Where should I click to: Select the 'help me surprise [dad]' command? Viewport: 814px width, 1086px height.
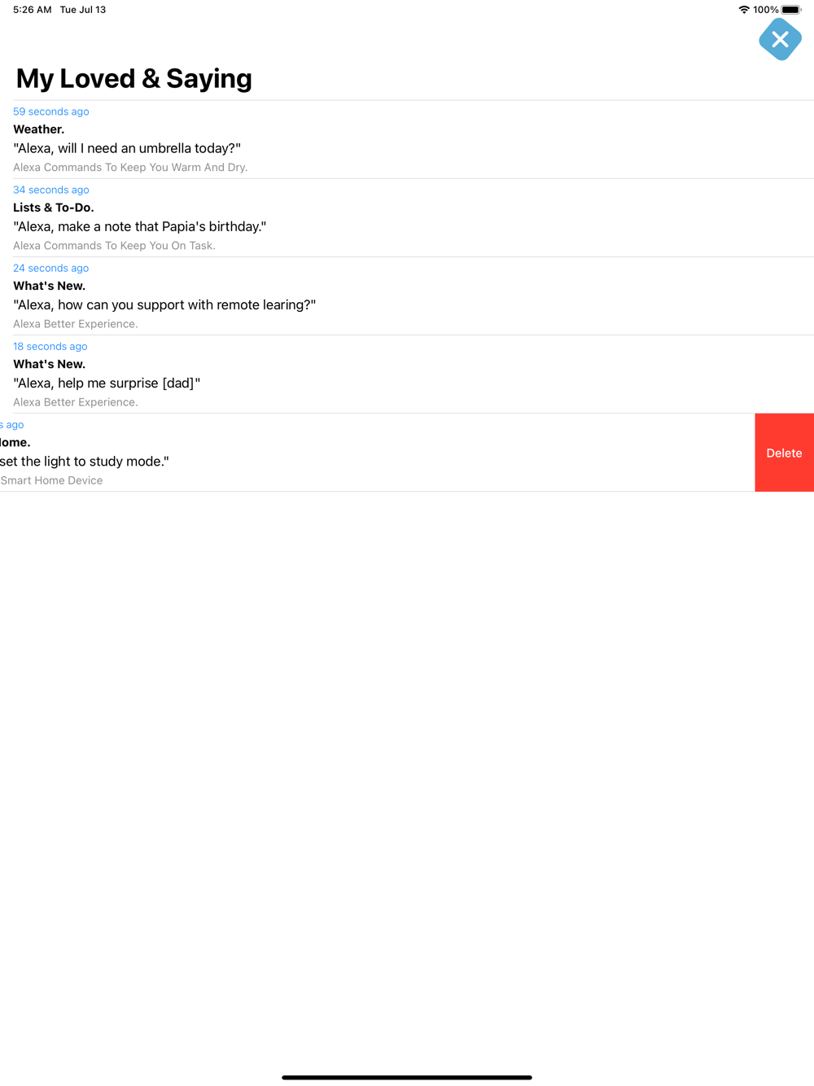click(107, 383)
